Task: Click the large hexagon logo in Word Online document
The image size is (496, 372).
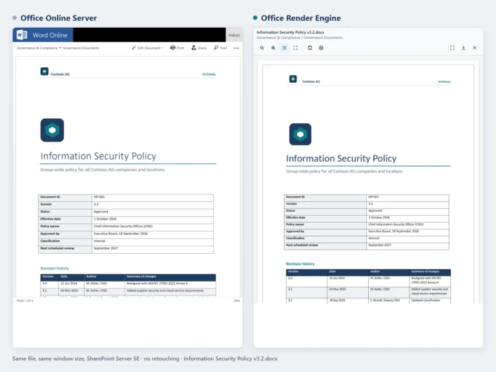Action: coord(52,130)
